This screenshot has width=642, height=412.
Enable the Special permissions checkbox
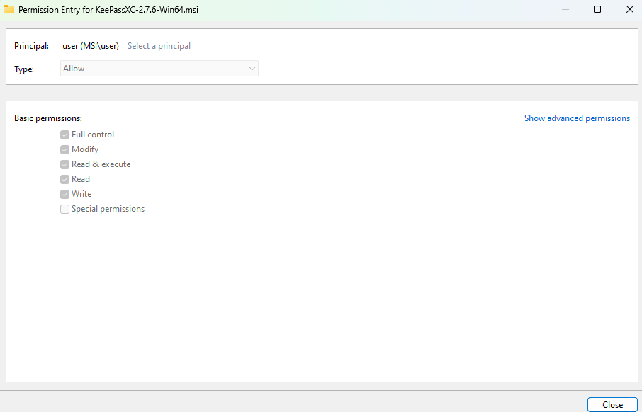(64, 209)
